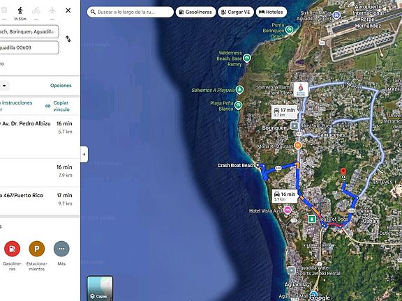Open Capas layers thumbnail
Screen dimensions: 402x301
point(100,288)
